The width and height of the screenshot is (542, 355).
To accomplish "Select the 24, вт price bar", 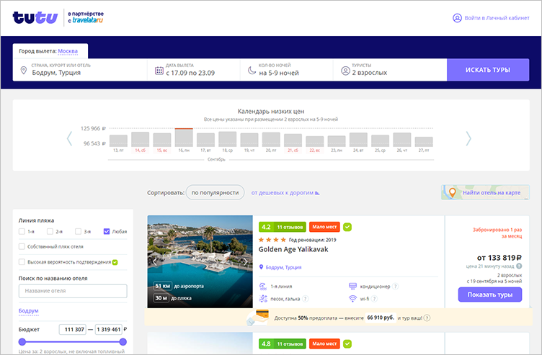I will (x=358, y=140).
